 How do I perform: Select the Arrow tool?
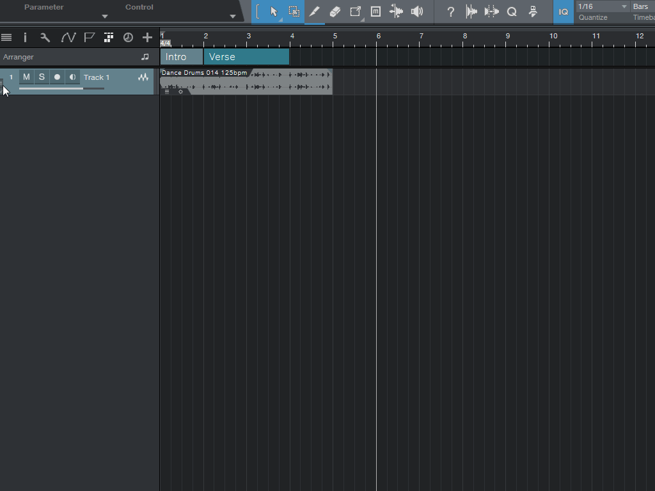pos(274,12)
